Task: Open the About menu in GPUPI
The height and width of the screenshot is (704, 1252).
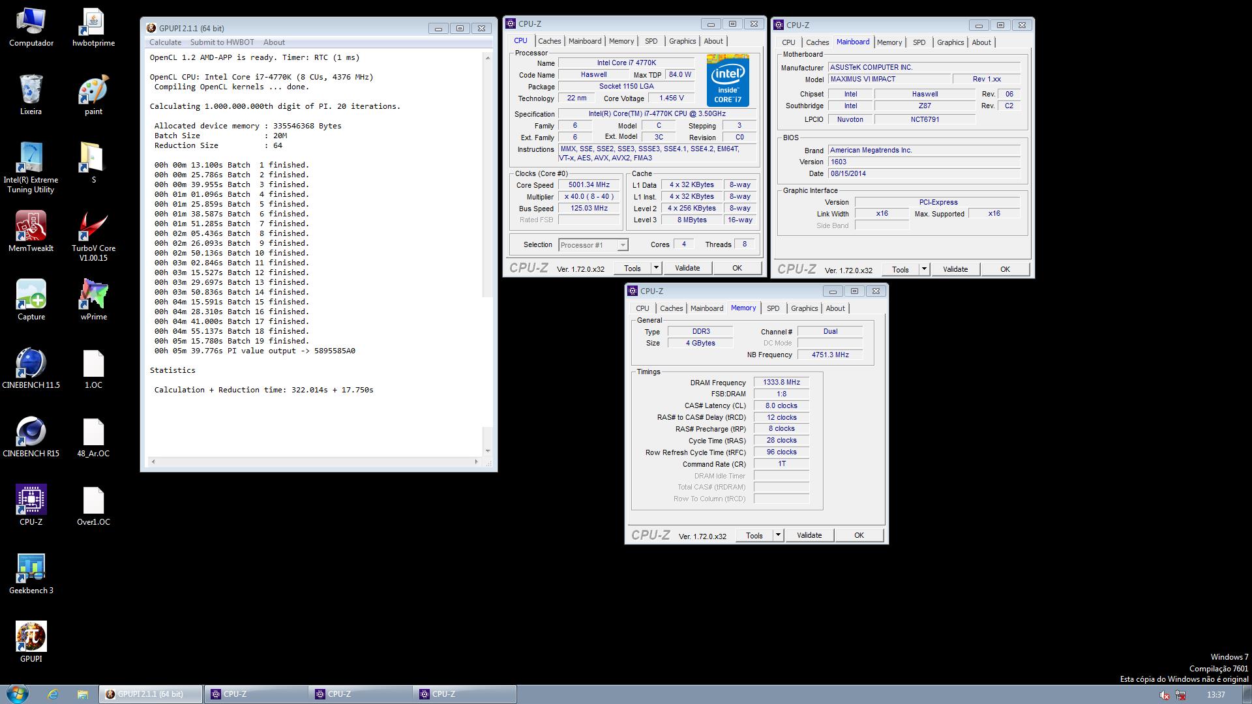Action: [x=274, y=42]
